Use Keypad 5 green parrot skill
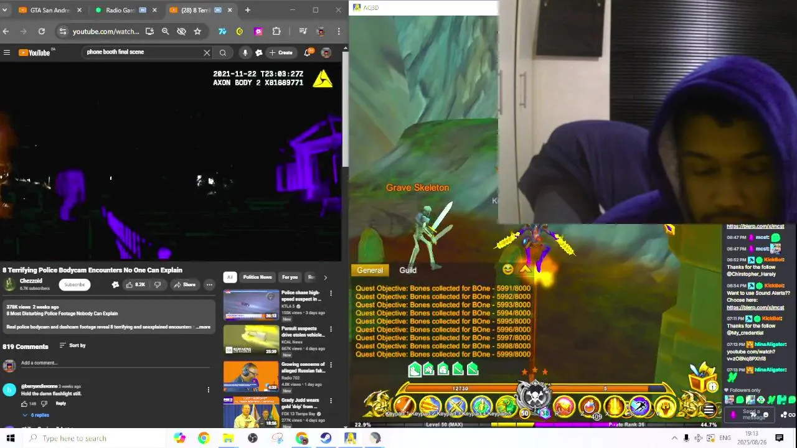Image resolution: width=797 pixels, height=448 pixels. tap(507, 407)
